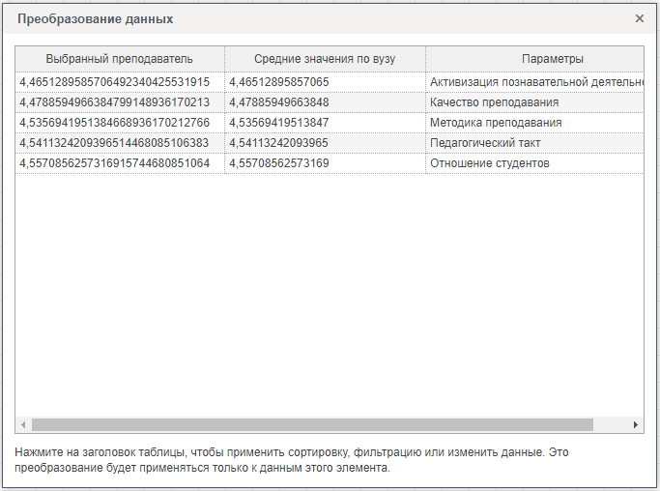
Task: Click the right scroll arrow of table
Action: tap(636, 424)
